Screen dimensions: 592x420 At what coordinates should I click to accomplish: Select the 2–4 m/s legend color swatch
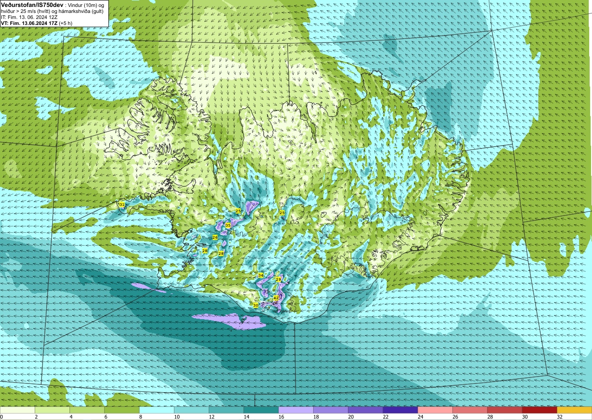[x=52, y=410]
